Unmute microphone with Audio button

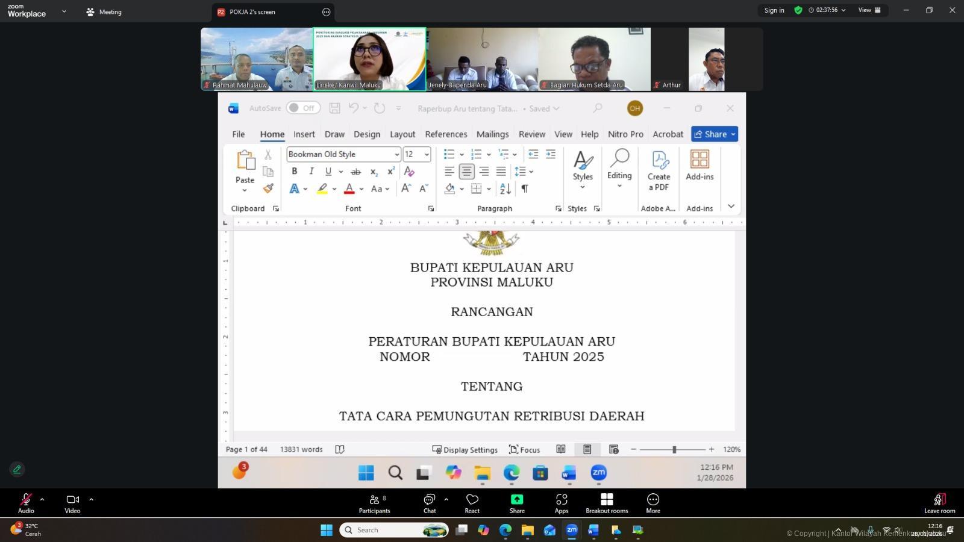[x=26, y=503]
